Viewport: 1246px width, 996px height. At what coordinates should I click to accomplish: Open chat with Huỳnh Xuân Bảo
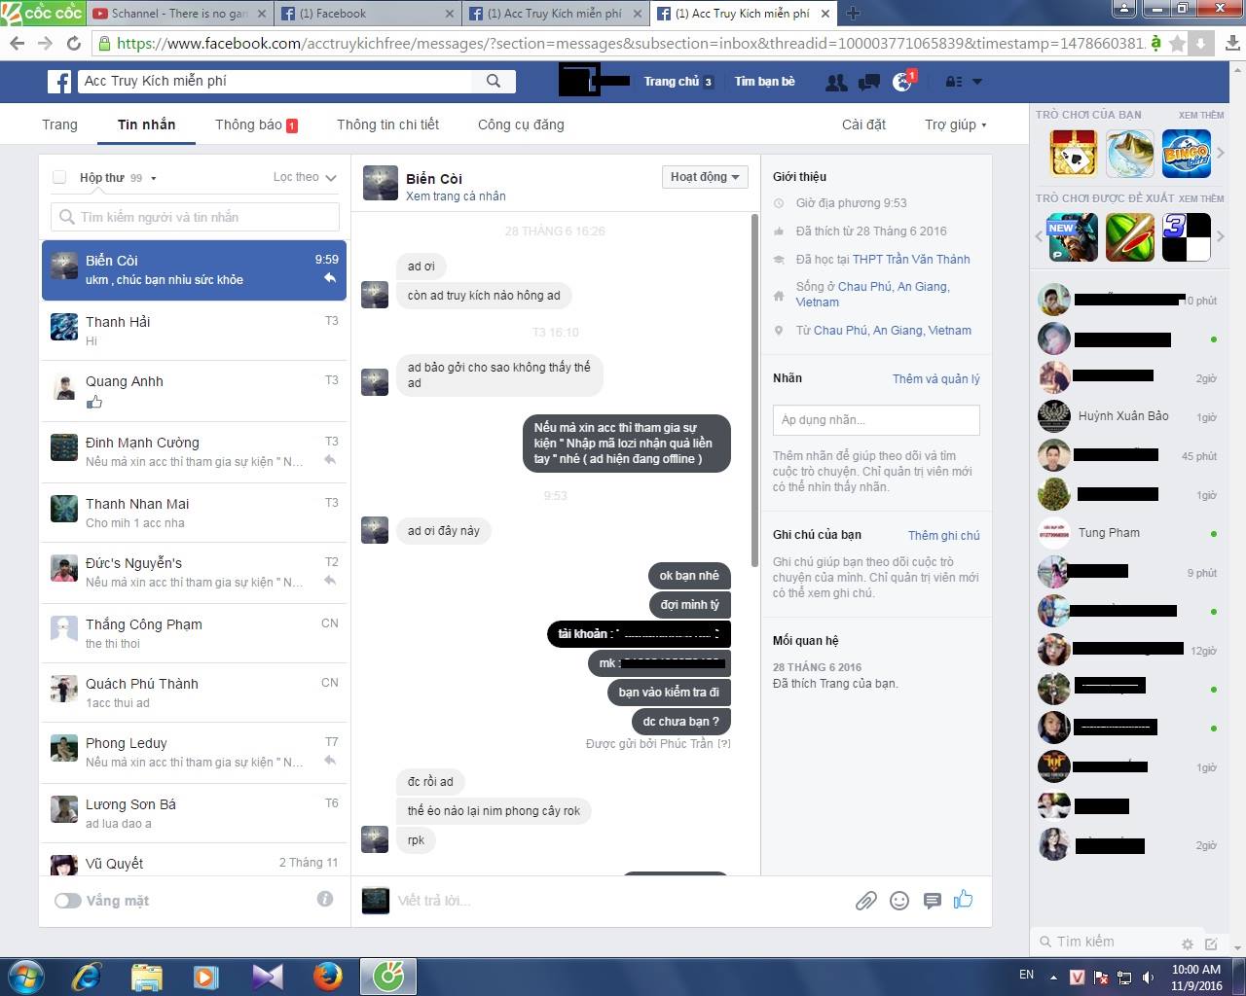[1129, 416]
